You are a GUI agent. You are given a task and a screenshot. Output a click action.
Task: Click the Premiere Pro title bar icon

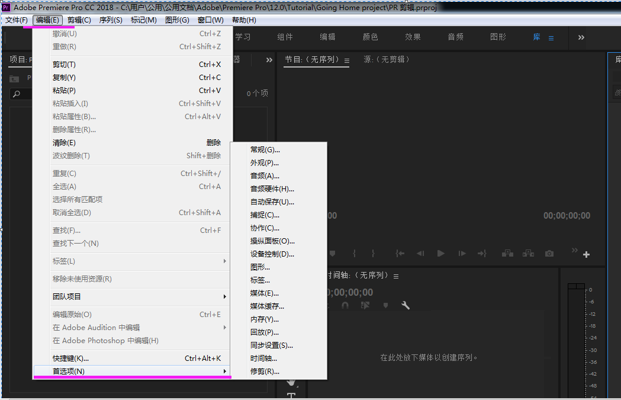[6, 7]
